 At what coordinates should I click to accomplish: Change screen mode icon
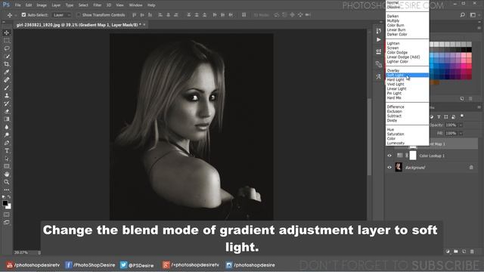tap(7, 222)
